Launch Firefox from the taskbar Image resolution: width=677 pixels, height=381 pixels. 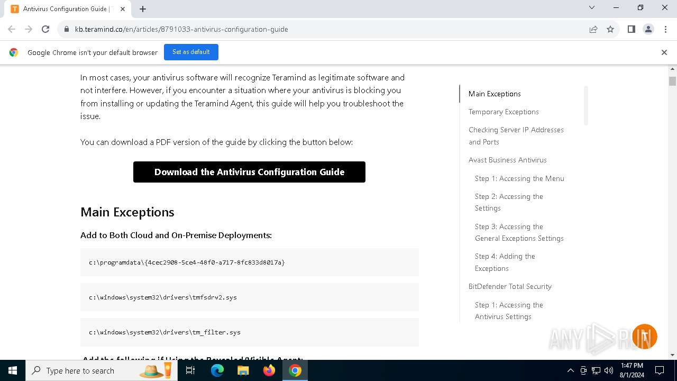(269, 370)
